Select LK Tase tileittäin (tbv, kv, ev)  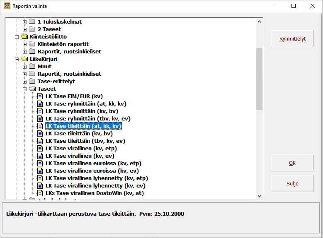tap(85, 141)
